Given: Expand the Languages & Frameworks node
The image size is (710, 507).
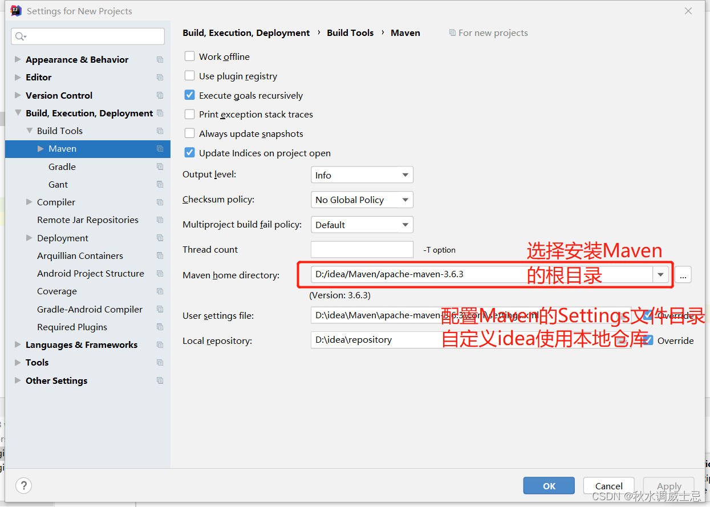Looking at the screenshot, I should coord(18,344).
